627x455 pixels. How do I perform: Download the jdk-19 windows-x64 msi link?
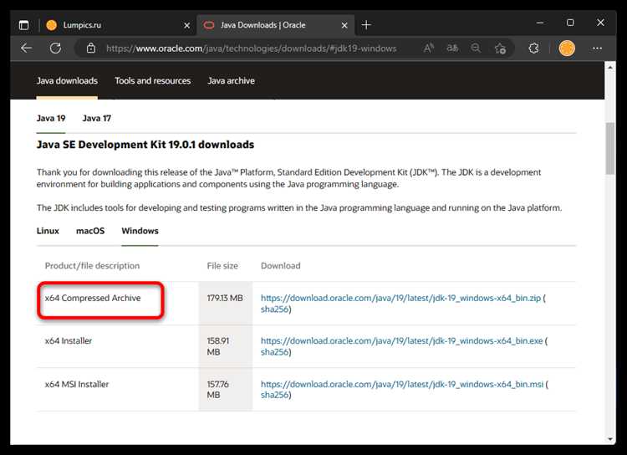[402, 384]
